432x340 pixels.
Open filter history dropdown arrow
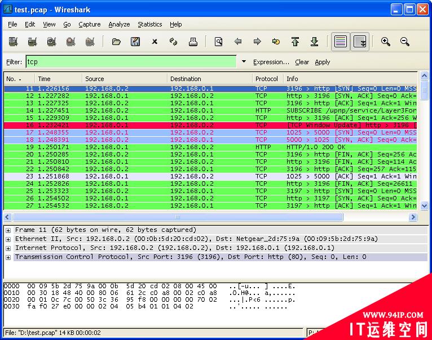coord(244,61)
